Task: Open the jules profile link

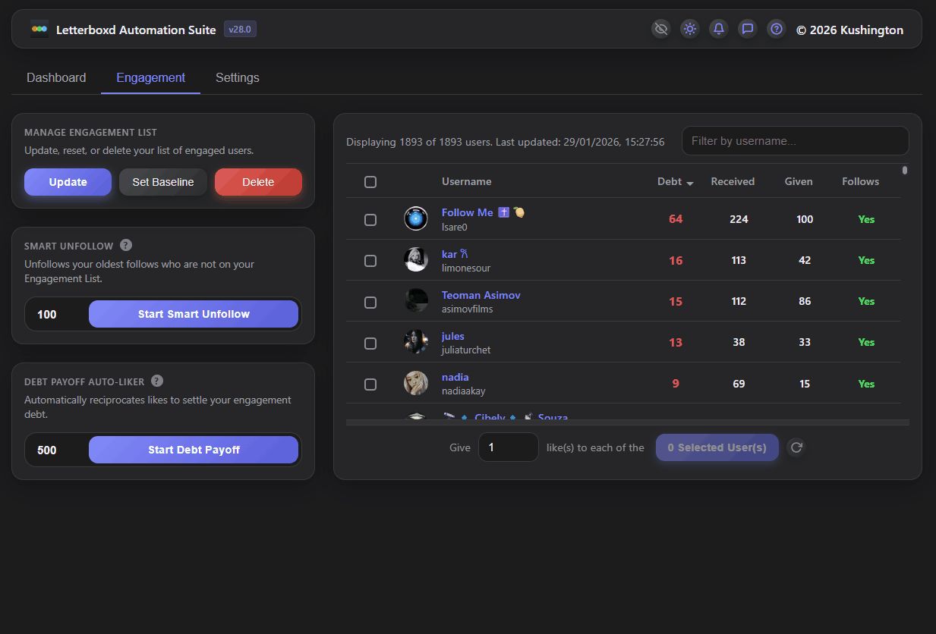Action: point(453,336)
